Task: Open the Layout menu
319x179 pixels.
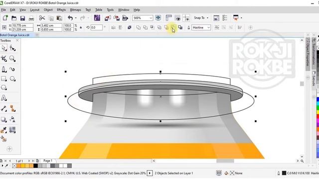Action: (x=34, y=10)
